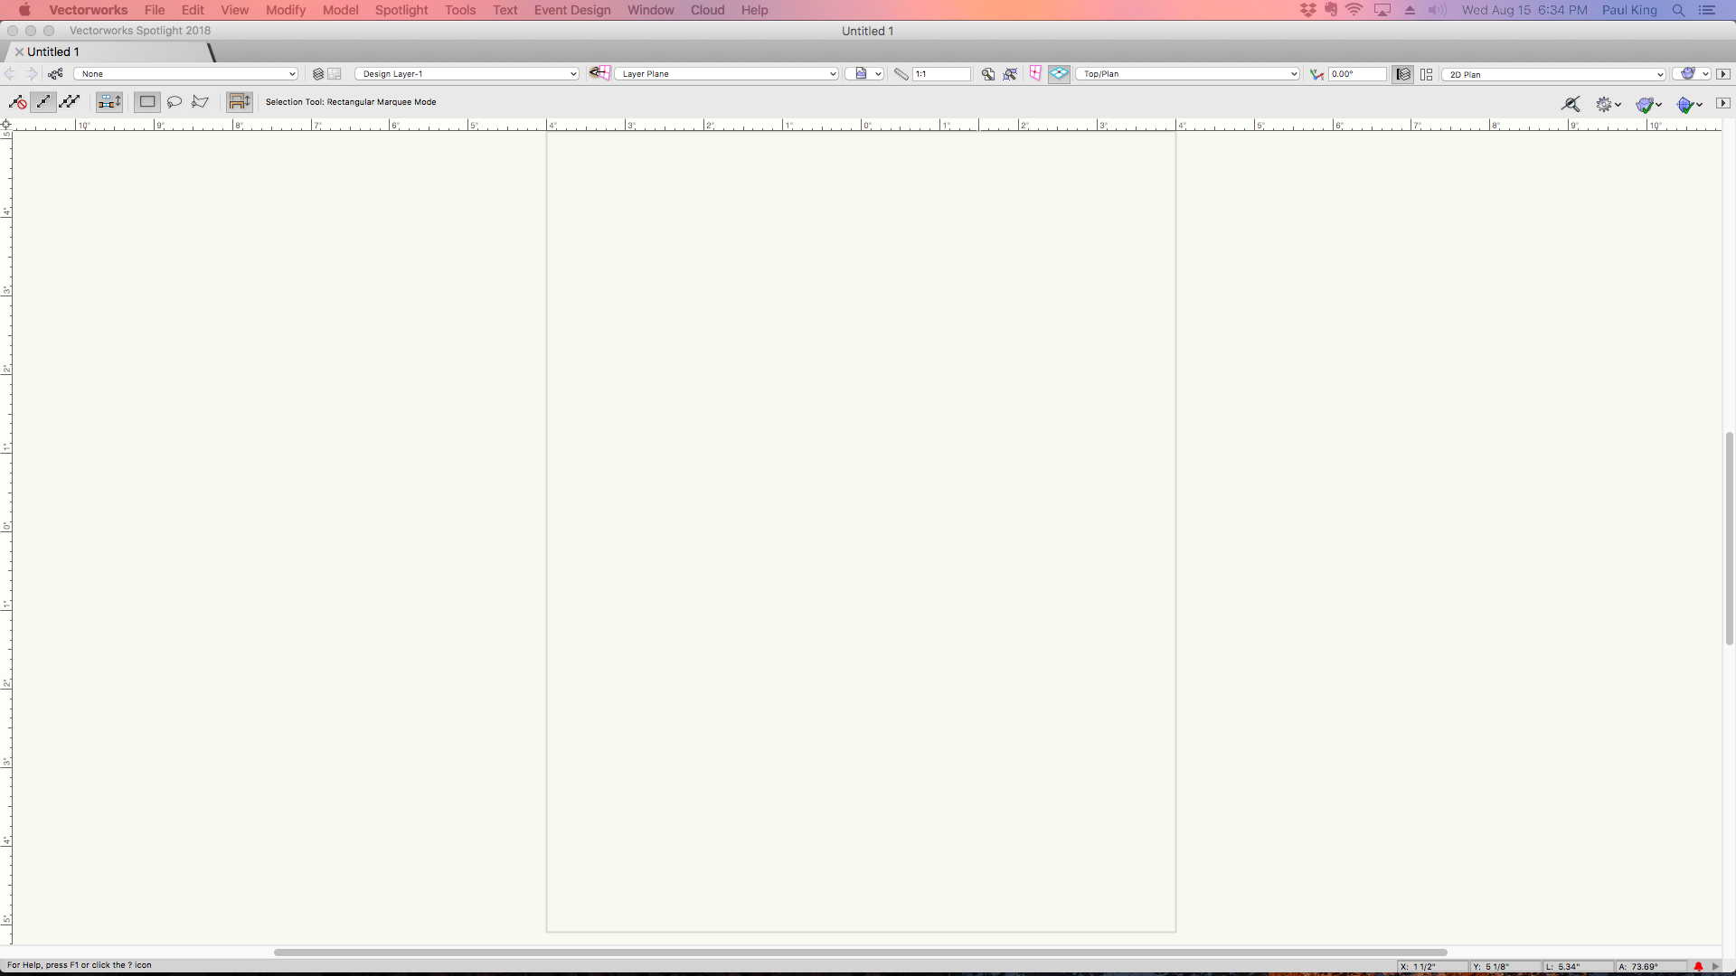The width and height of the screenshot is (1736, 976).
Task: Open the Layer Options stack icon
Action: [317, 74]
